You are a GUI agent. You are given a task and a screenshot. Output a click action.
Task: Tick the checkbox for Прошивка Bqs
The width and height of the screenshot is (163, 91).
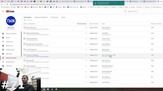tap(24, 60)
